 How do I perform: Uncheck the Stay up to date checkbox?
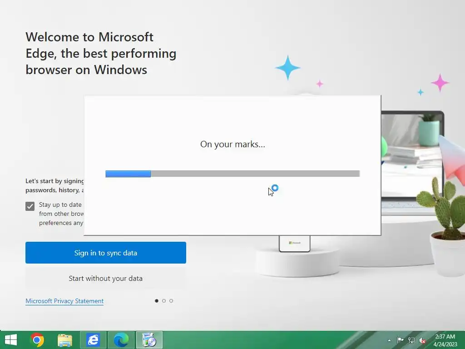[x=30, y=206]
